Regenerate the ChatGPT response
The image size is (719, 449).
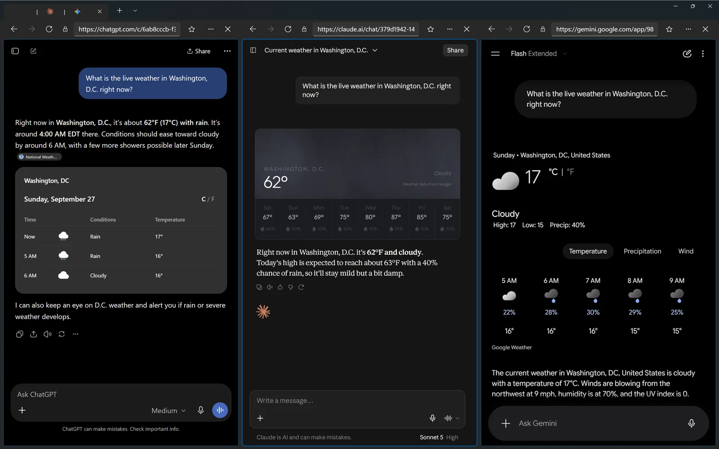click(x=62, y=334)
